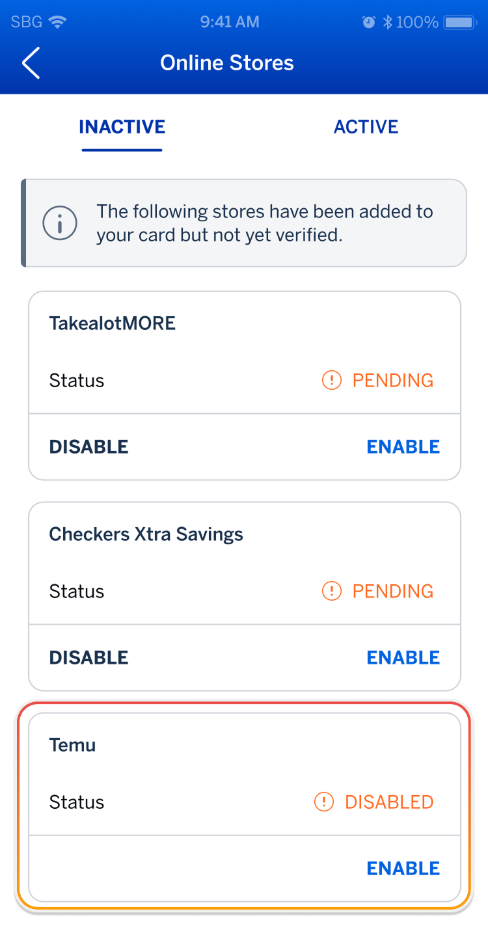488x937 pixels.
Task: Tap the back arrow in the header
Action: tap(31, 63)
